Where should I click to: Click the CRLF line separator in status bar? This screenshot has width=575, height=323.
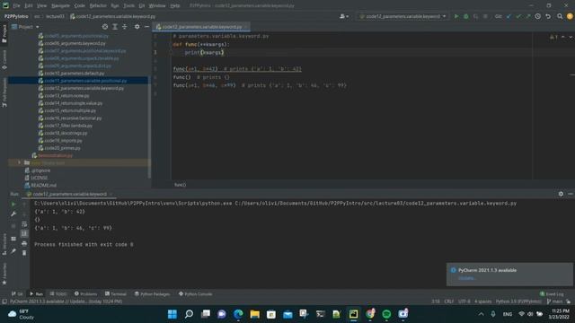pos(449,301)
